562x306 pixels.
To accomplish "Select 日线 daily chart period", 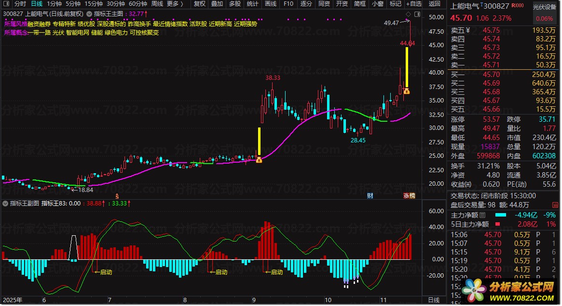I will pyautogui.click(x=37, y=4).
